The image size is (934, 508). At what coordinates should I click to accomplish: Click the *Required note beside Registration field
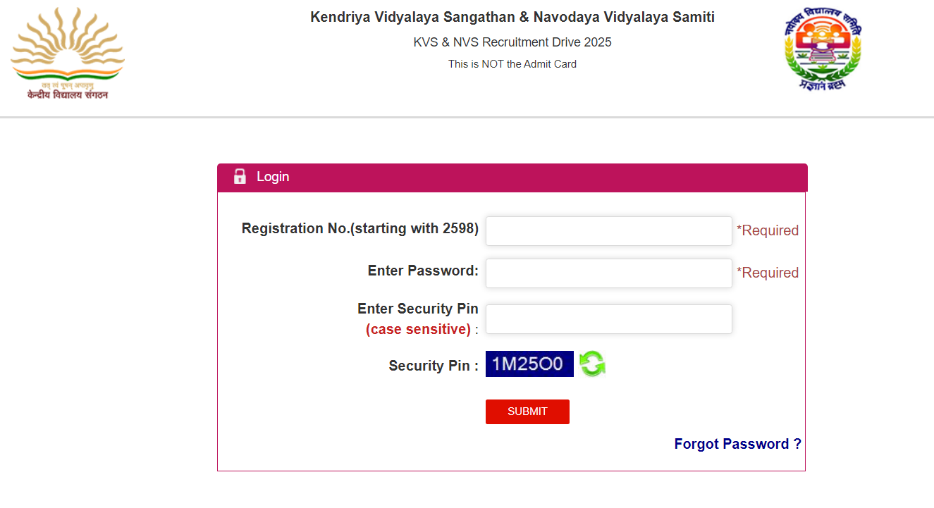(768, 230)
